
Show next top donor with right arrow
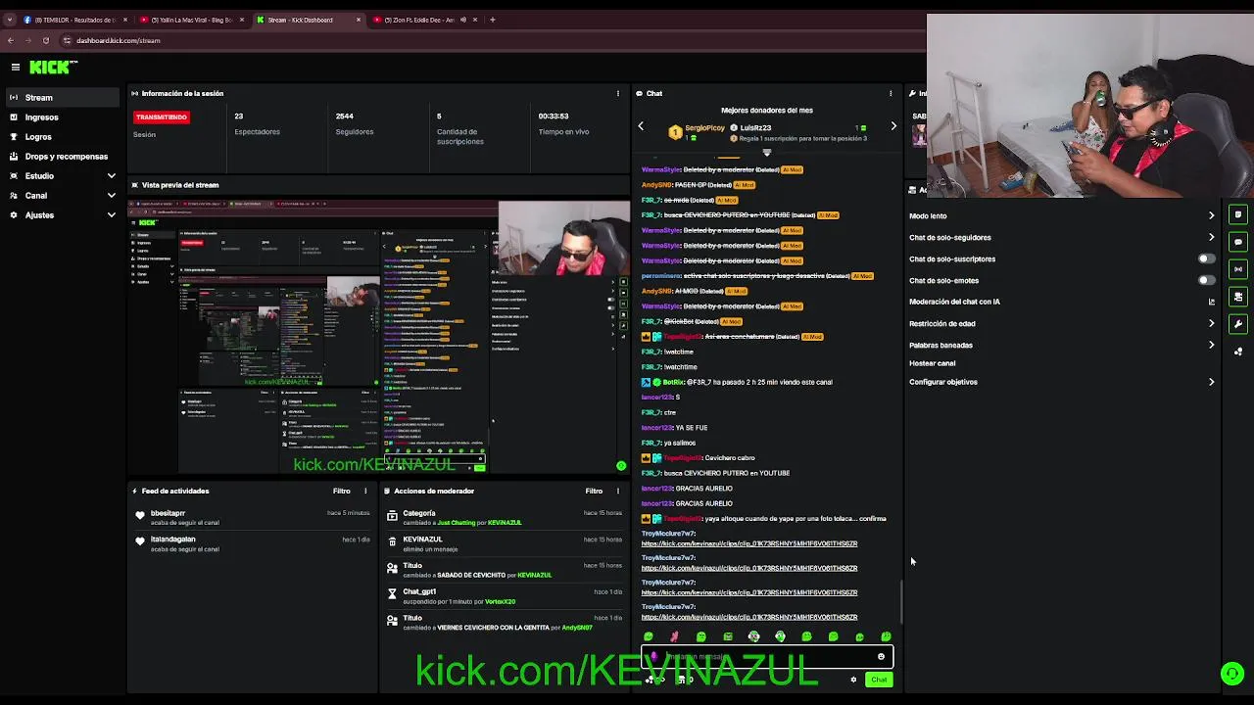click(x=893, y=126)
